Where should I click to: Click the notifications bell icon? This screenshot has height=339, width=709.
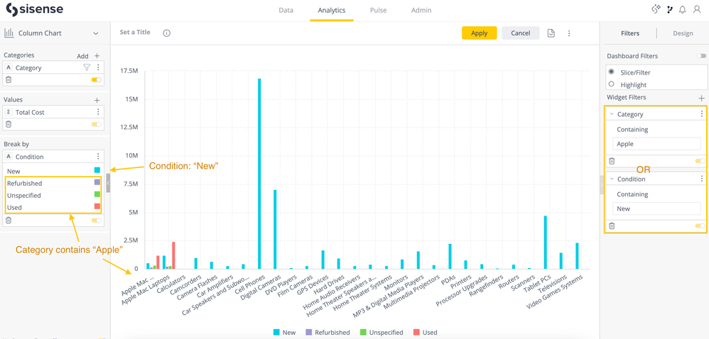click(682, 10)
